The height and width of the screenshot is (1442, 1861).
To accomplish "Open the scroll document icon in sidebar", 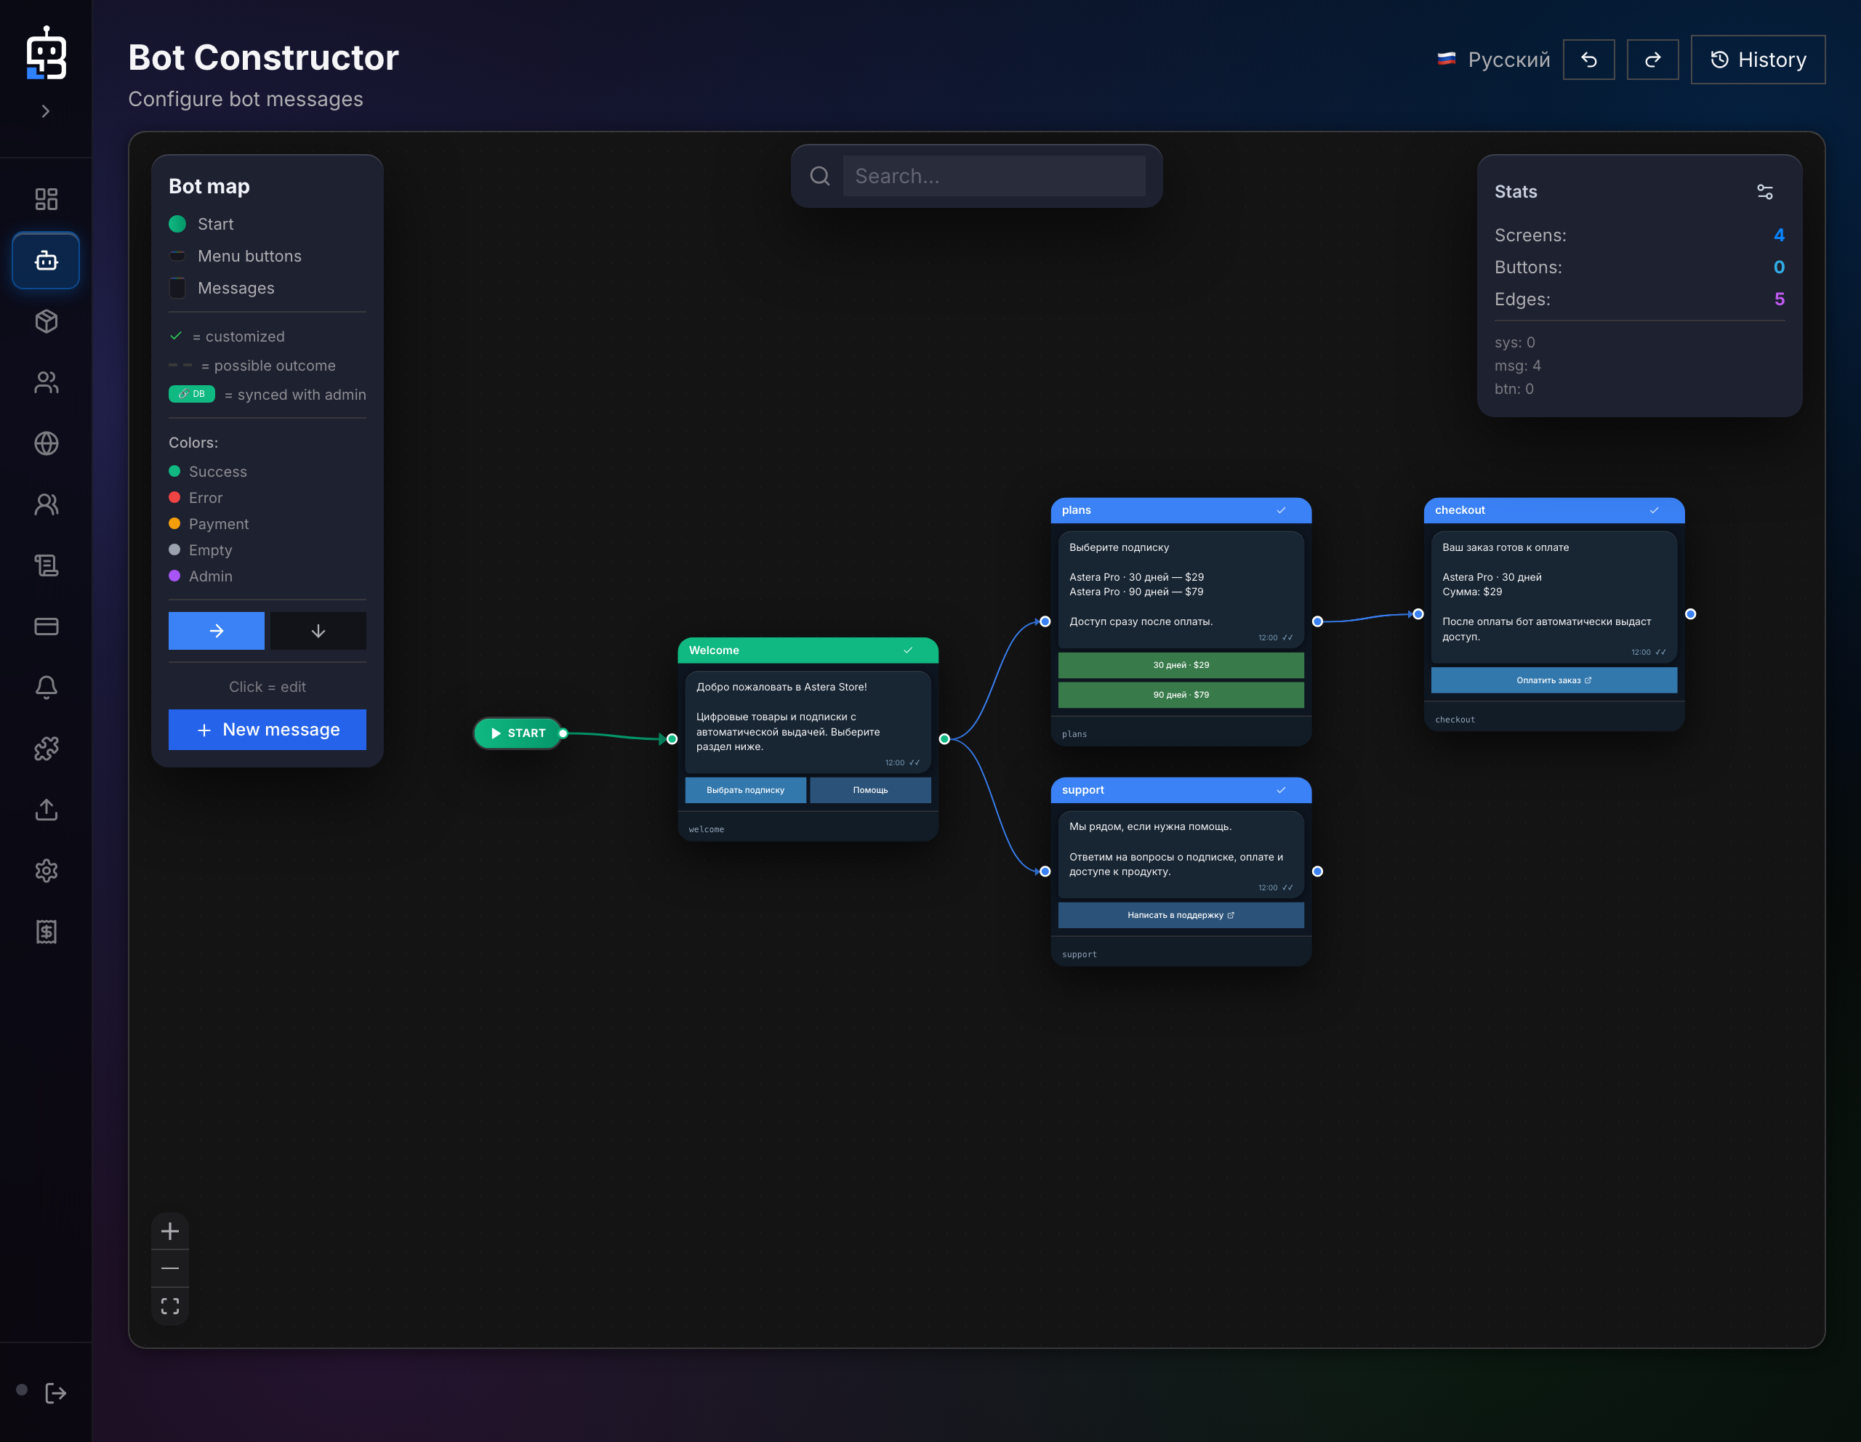I will [46, 565].
